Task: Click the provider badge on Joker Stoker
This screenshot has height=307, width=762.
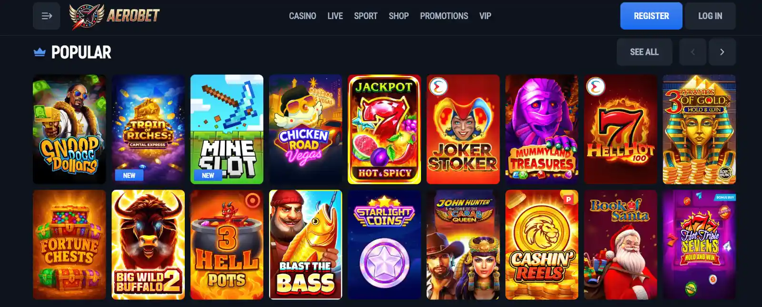Action: point(438,86)
